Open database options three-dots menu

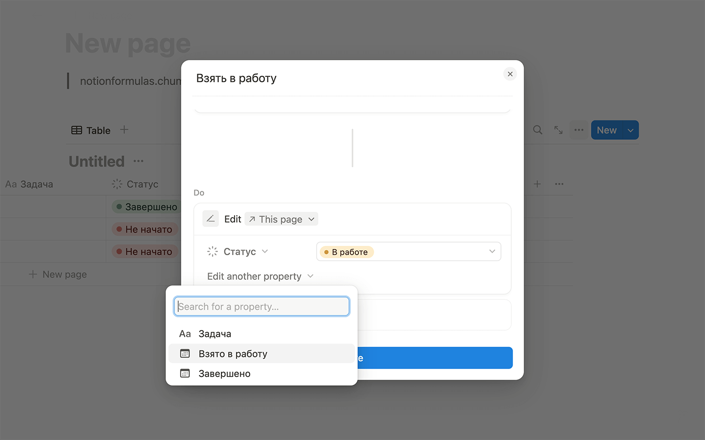click(579, 130)
